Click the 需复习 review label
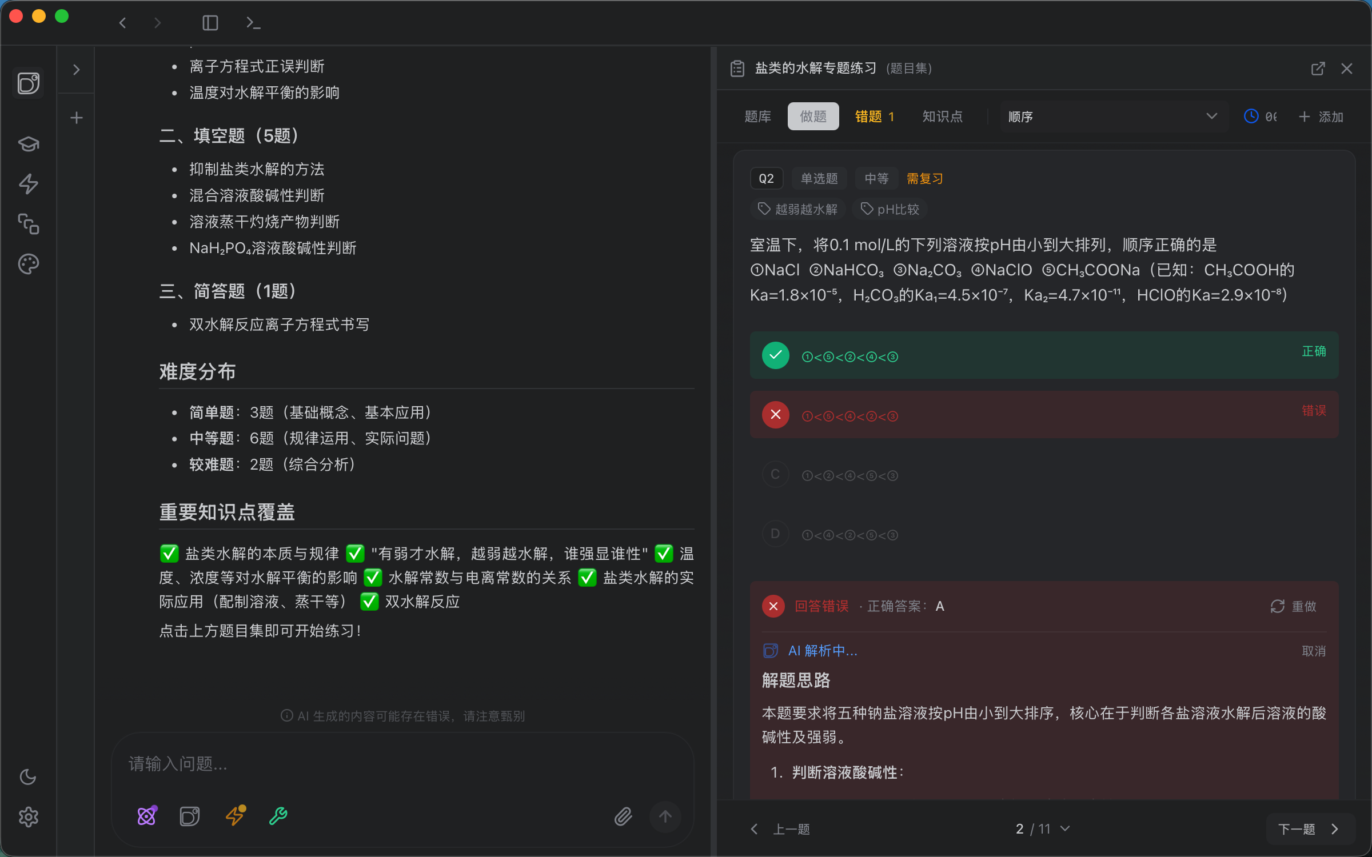Viewport: 1372px width, 857px height. coord(925,179)
